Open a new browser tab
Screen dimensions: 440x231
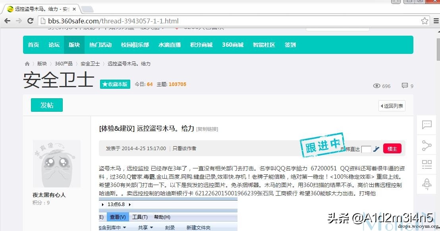pyautogui.click(x=87, y=9)
